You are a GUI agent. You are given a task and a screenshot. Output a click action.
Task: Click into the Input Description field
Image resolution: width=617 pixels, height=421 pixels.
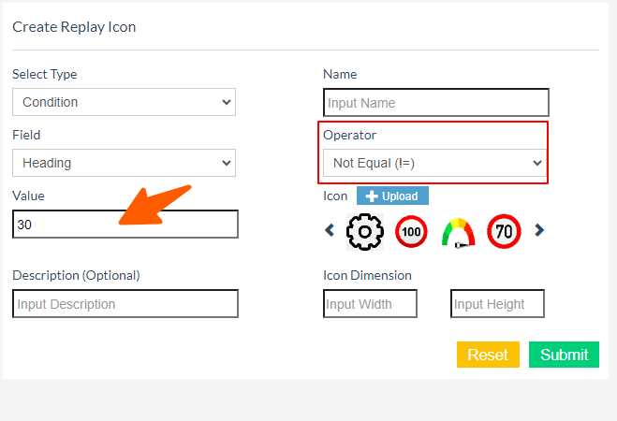click(125, 304)
